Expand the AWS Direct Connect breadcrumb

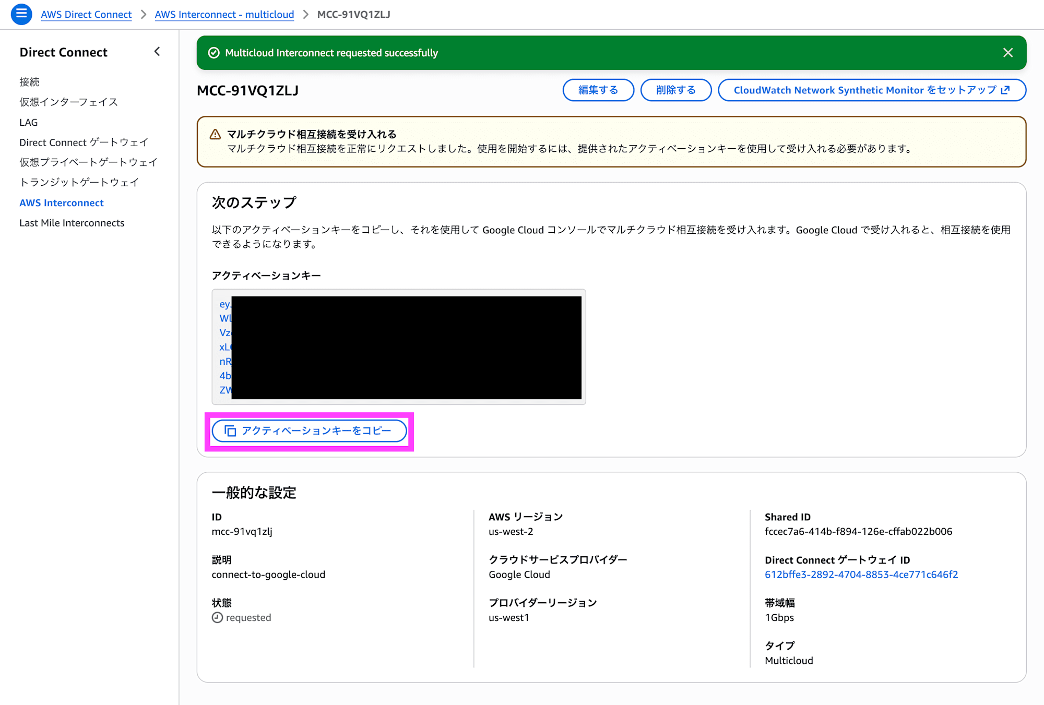tap(86, 14)
